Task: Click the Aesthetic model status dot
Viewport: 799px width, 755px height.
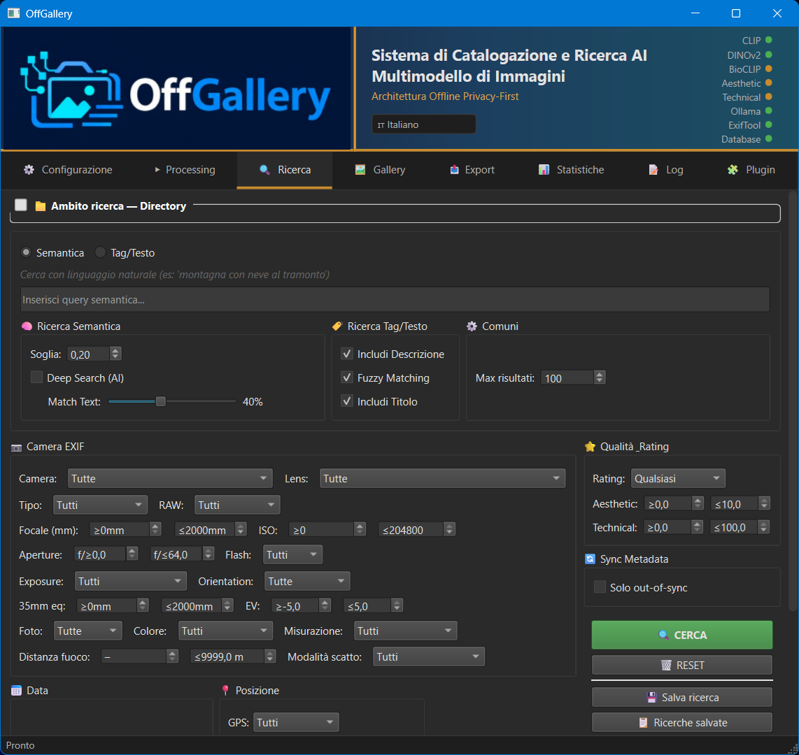Action: [768, 82]
